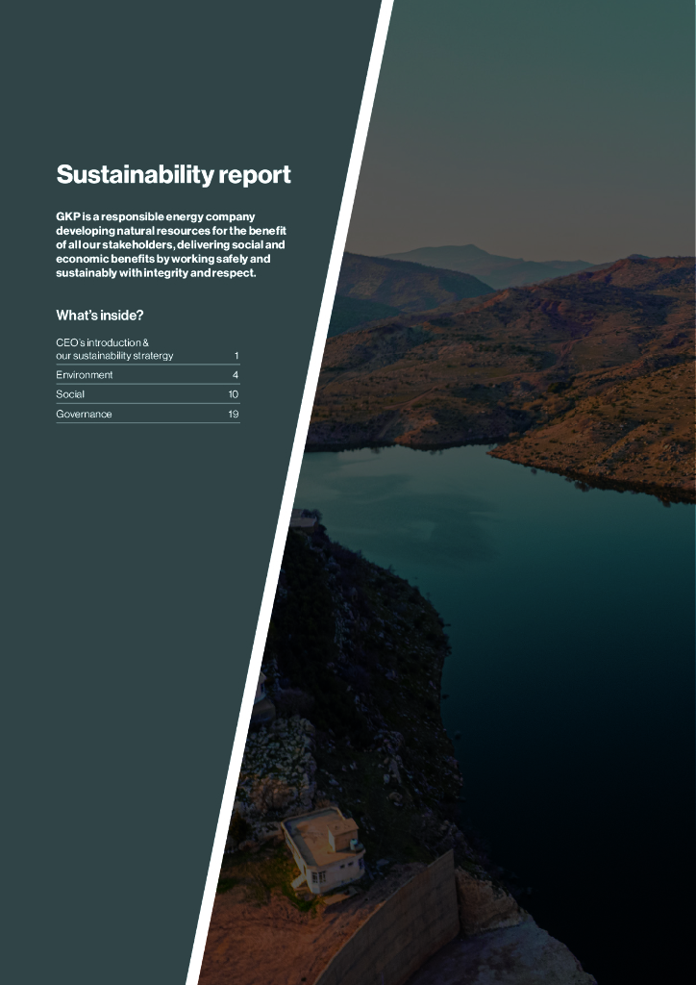Click the white house in the photo

click(x=324, y=850)
